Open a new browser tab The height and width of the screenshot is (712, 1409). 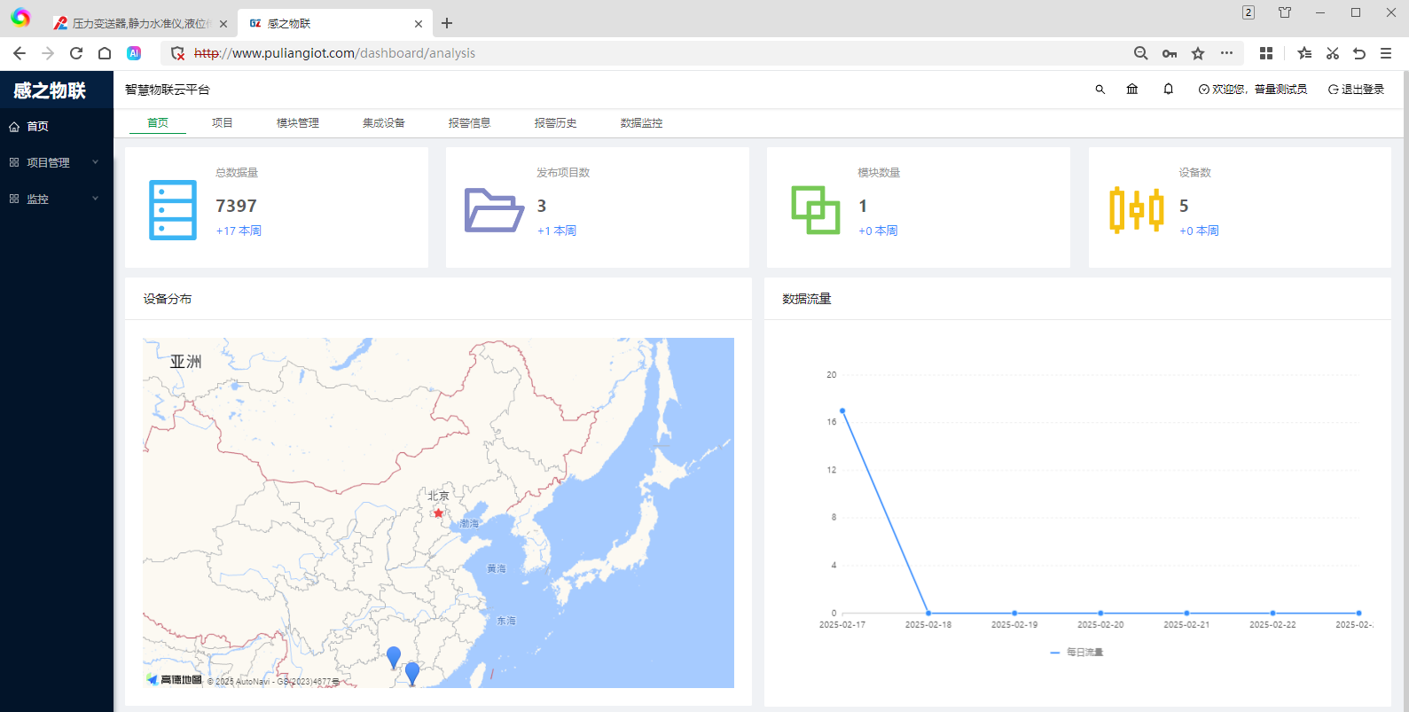coord(447,23)
